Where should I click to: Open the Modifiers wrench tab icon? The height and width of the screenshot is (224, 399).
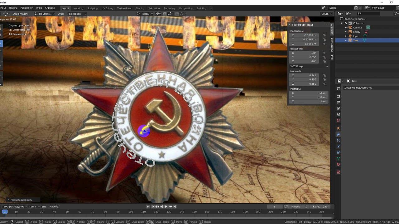pos(338,134)
